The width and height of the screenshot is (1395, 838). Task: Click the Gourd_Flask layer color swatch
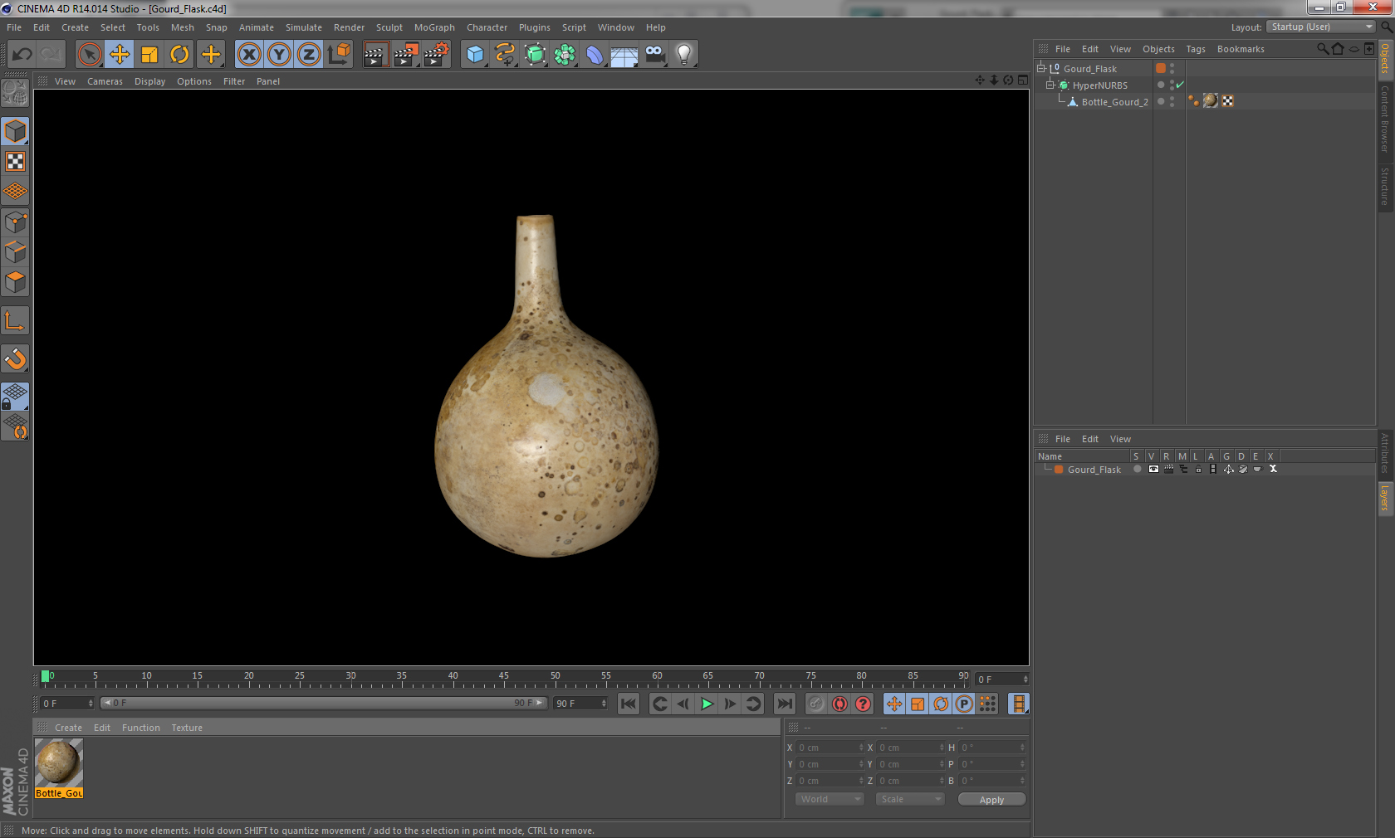click(1059, 470)
